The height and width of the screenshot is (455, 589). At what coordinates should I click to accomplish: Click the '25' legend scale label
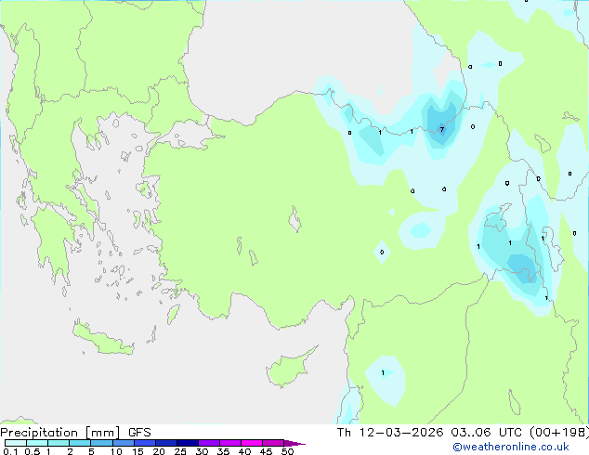point(180,451)
